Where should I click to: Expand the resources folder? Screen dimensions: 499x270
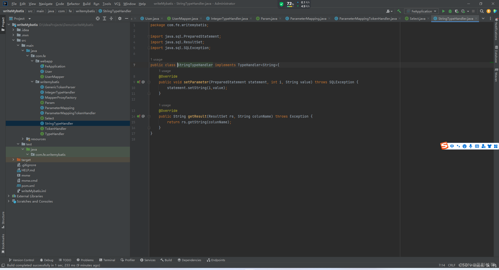click(x=23, y=139)
